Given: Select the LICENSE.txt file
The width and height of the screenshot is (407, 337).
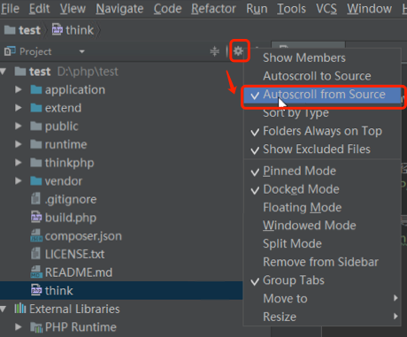Looking at the screenshot, I should pyautogui.click(x=74, y=254).
